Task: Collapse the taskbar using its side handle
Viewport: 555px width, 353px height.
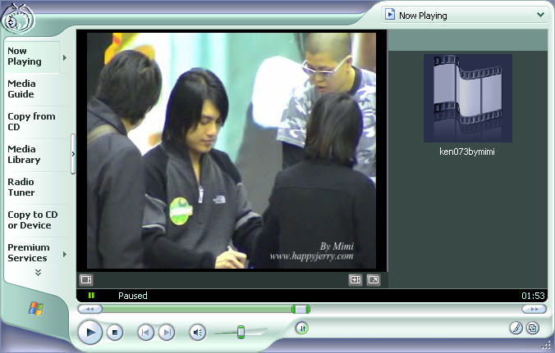Action: click(x=73, y=154)
